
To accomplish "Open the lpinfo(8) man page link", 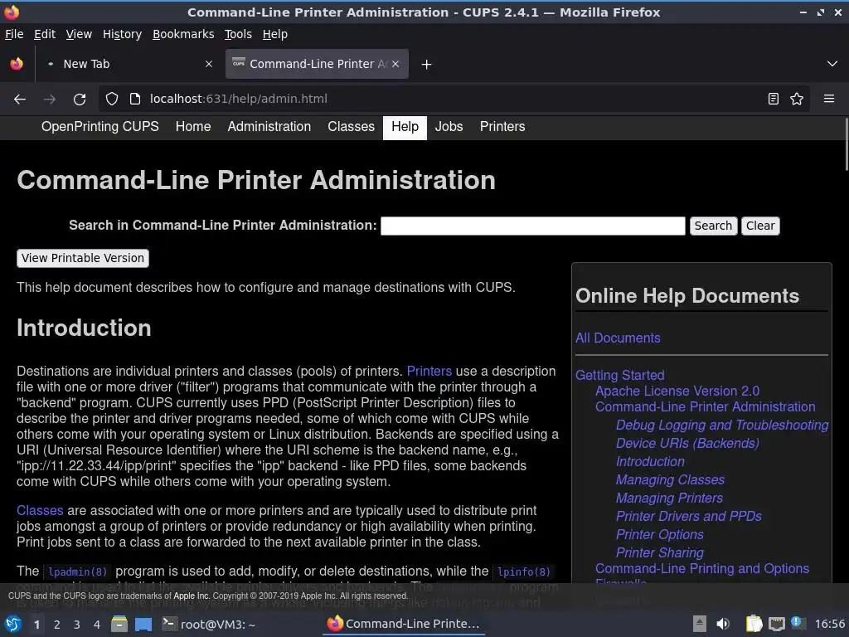I will 524,572.
